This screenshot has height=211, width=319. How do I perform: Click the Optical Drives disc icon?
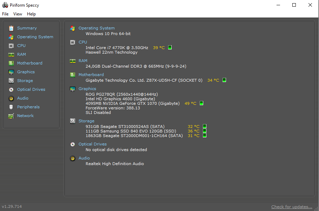tap(12, 89)
